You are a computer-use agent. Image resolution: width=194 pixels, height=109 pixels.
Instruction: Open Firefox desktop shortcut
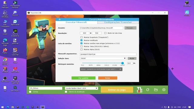[5, 51]
